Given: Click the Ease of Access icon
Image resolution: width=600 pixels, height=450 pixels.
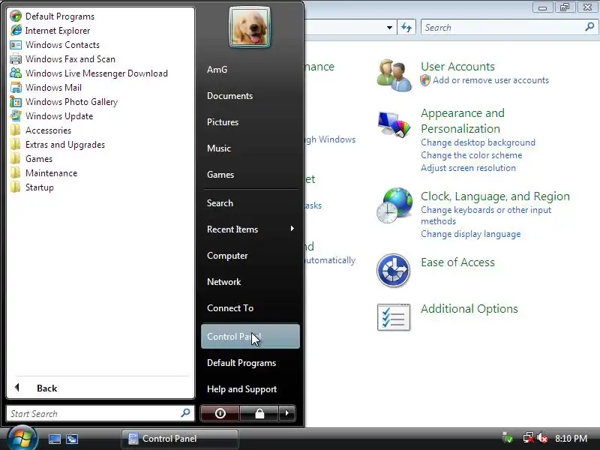Looking at the screenshot, I should pyautogui.click(x=393, y=270).
